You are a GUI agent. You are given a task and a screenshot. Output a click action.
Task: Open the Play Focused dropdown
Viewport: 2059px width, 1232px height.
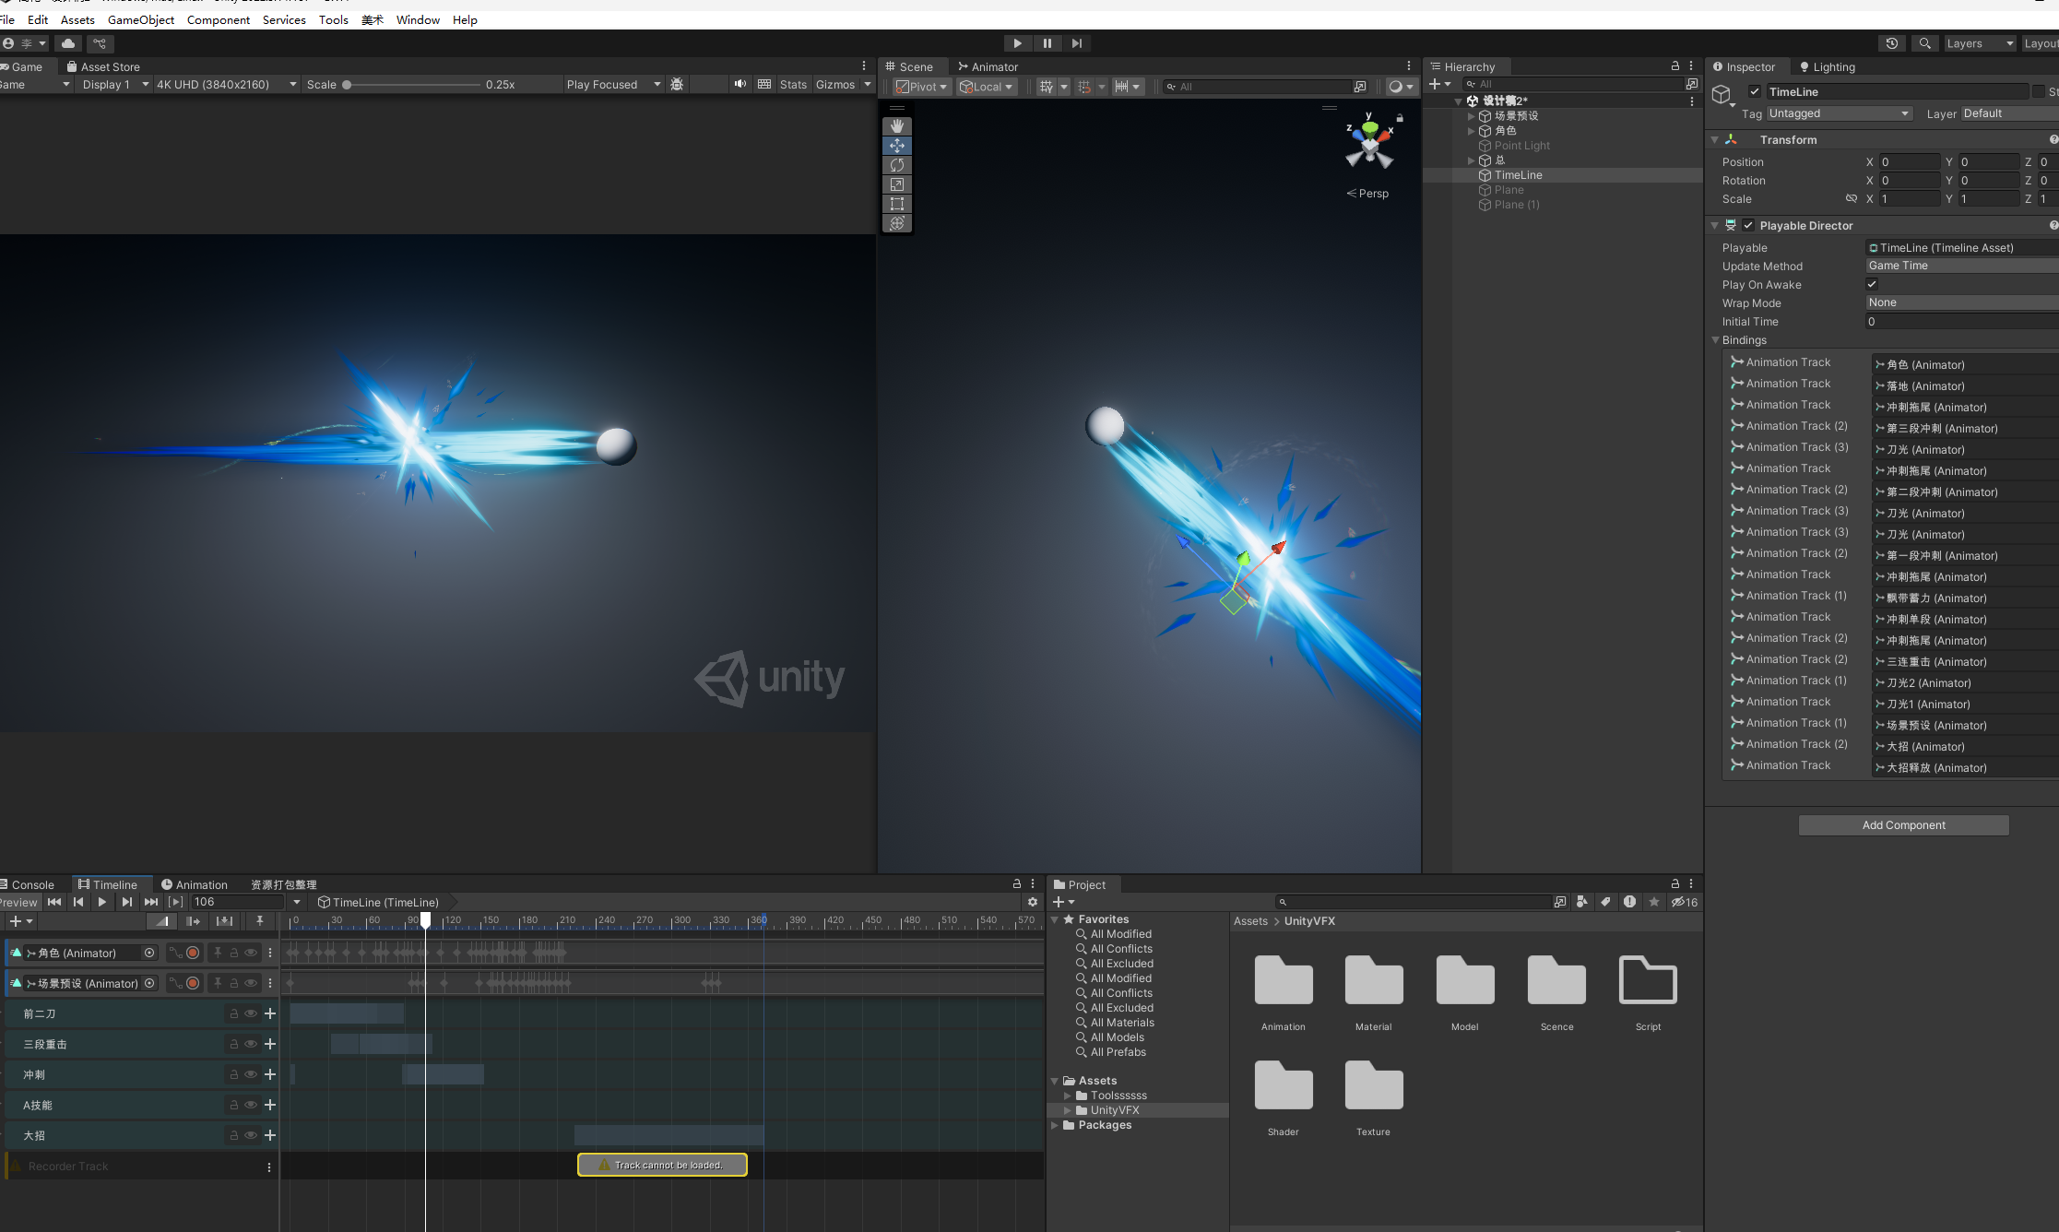click(x=613, y=84)
